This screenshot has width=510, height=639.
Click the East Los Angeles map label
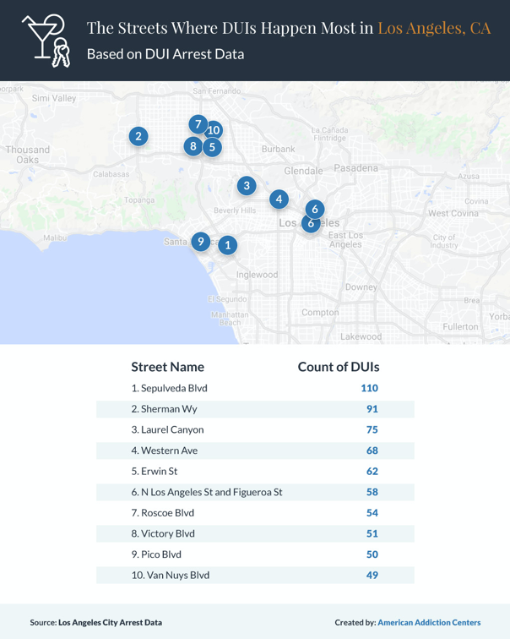345,240
